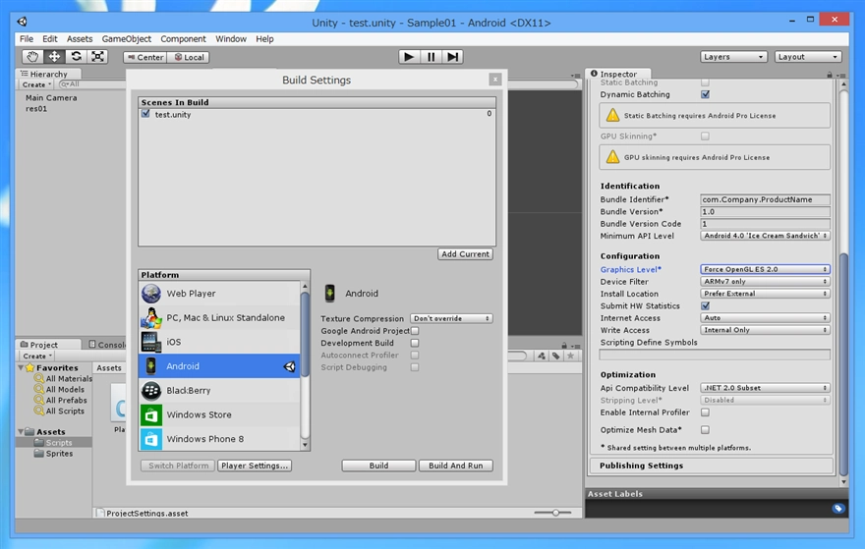Open the GameObject menu
This screenshot has width=865, height=549.
(127, 39)
